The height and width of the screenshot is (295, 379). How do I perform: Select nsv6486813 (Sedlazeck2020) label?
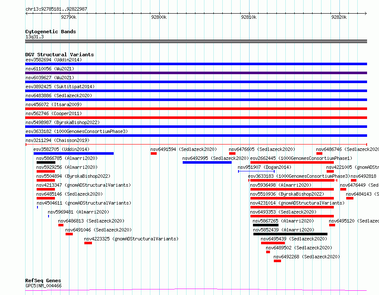click(x=91, y=221)
